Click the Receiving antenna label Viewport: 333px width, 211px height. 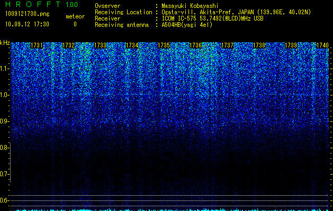[x=122, y=25]
